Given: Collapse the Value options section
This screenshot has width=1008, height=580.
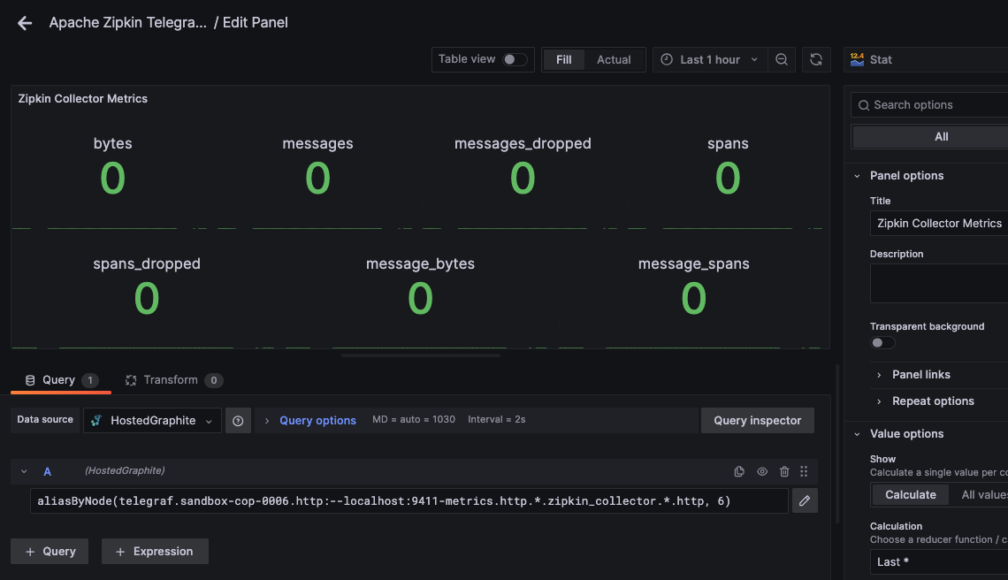Looking at the screenshot, I should 857,435.
